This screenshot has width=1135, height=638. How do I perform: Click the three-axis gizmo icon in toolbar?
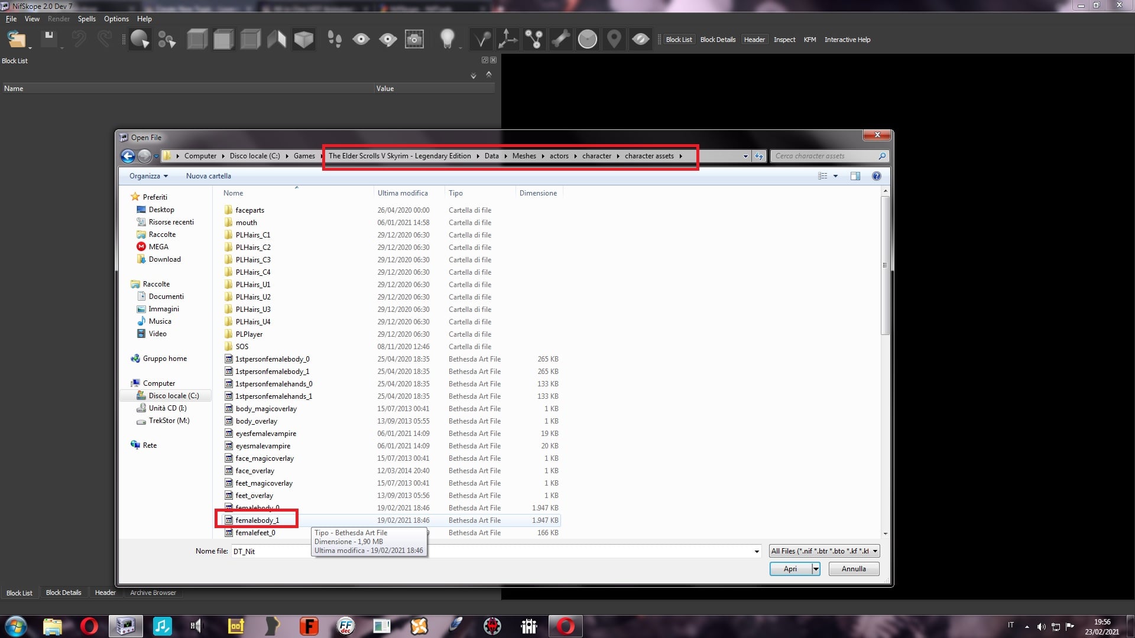point(507,40)
